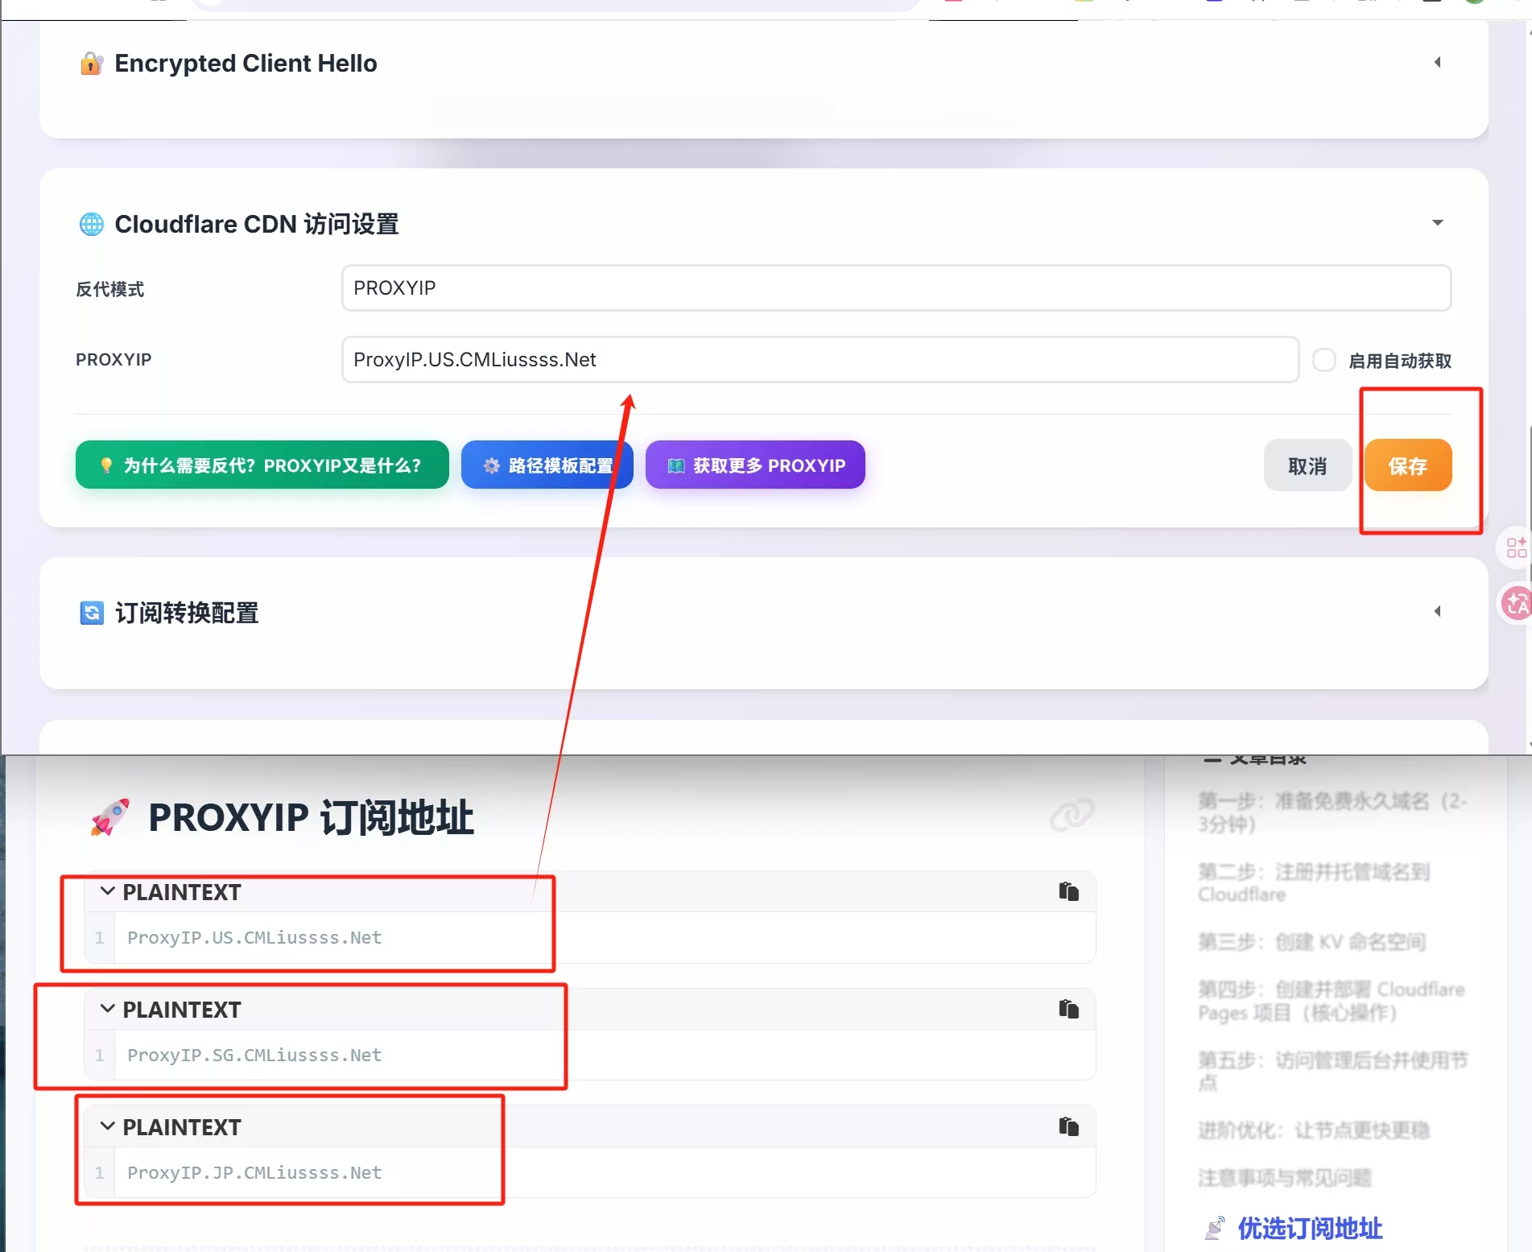Open 路径模板配置 button
Screen dimensions: 1532x1252
[x=547, y=465]
